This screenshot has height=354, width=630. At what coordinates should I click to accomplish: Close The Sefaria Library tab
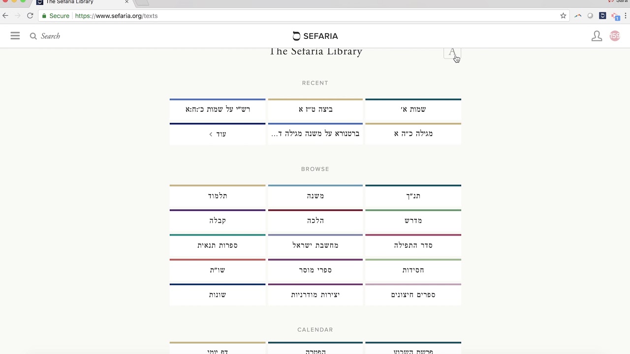(126, 2)
